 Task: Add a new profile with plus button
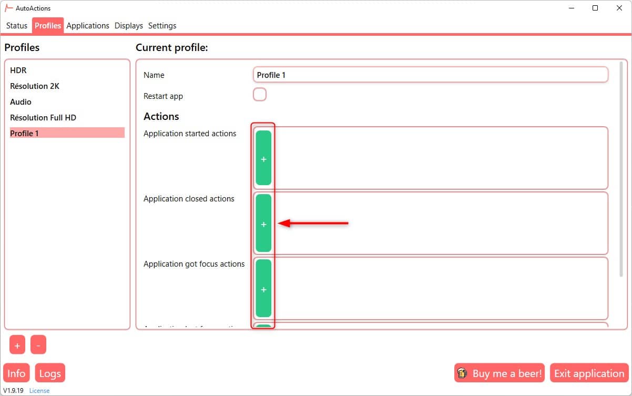[x=17, y=345]
